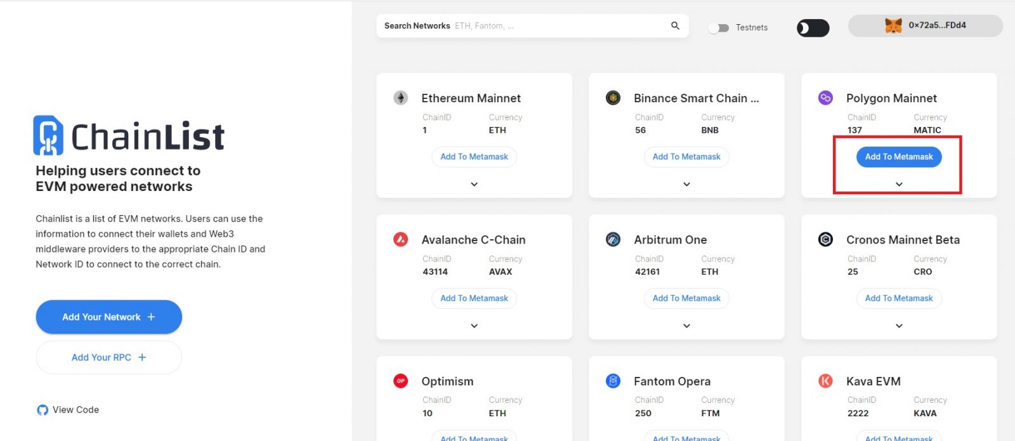Click the Arbitrum One network icon

pyautogui.click(x=613, y=239)
